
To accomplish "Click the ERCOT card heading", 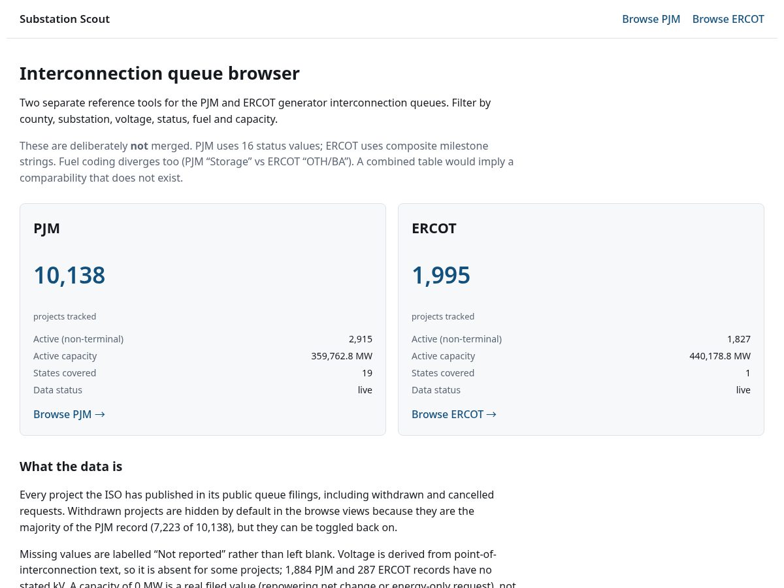I will coord(434,228).
